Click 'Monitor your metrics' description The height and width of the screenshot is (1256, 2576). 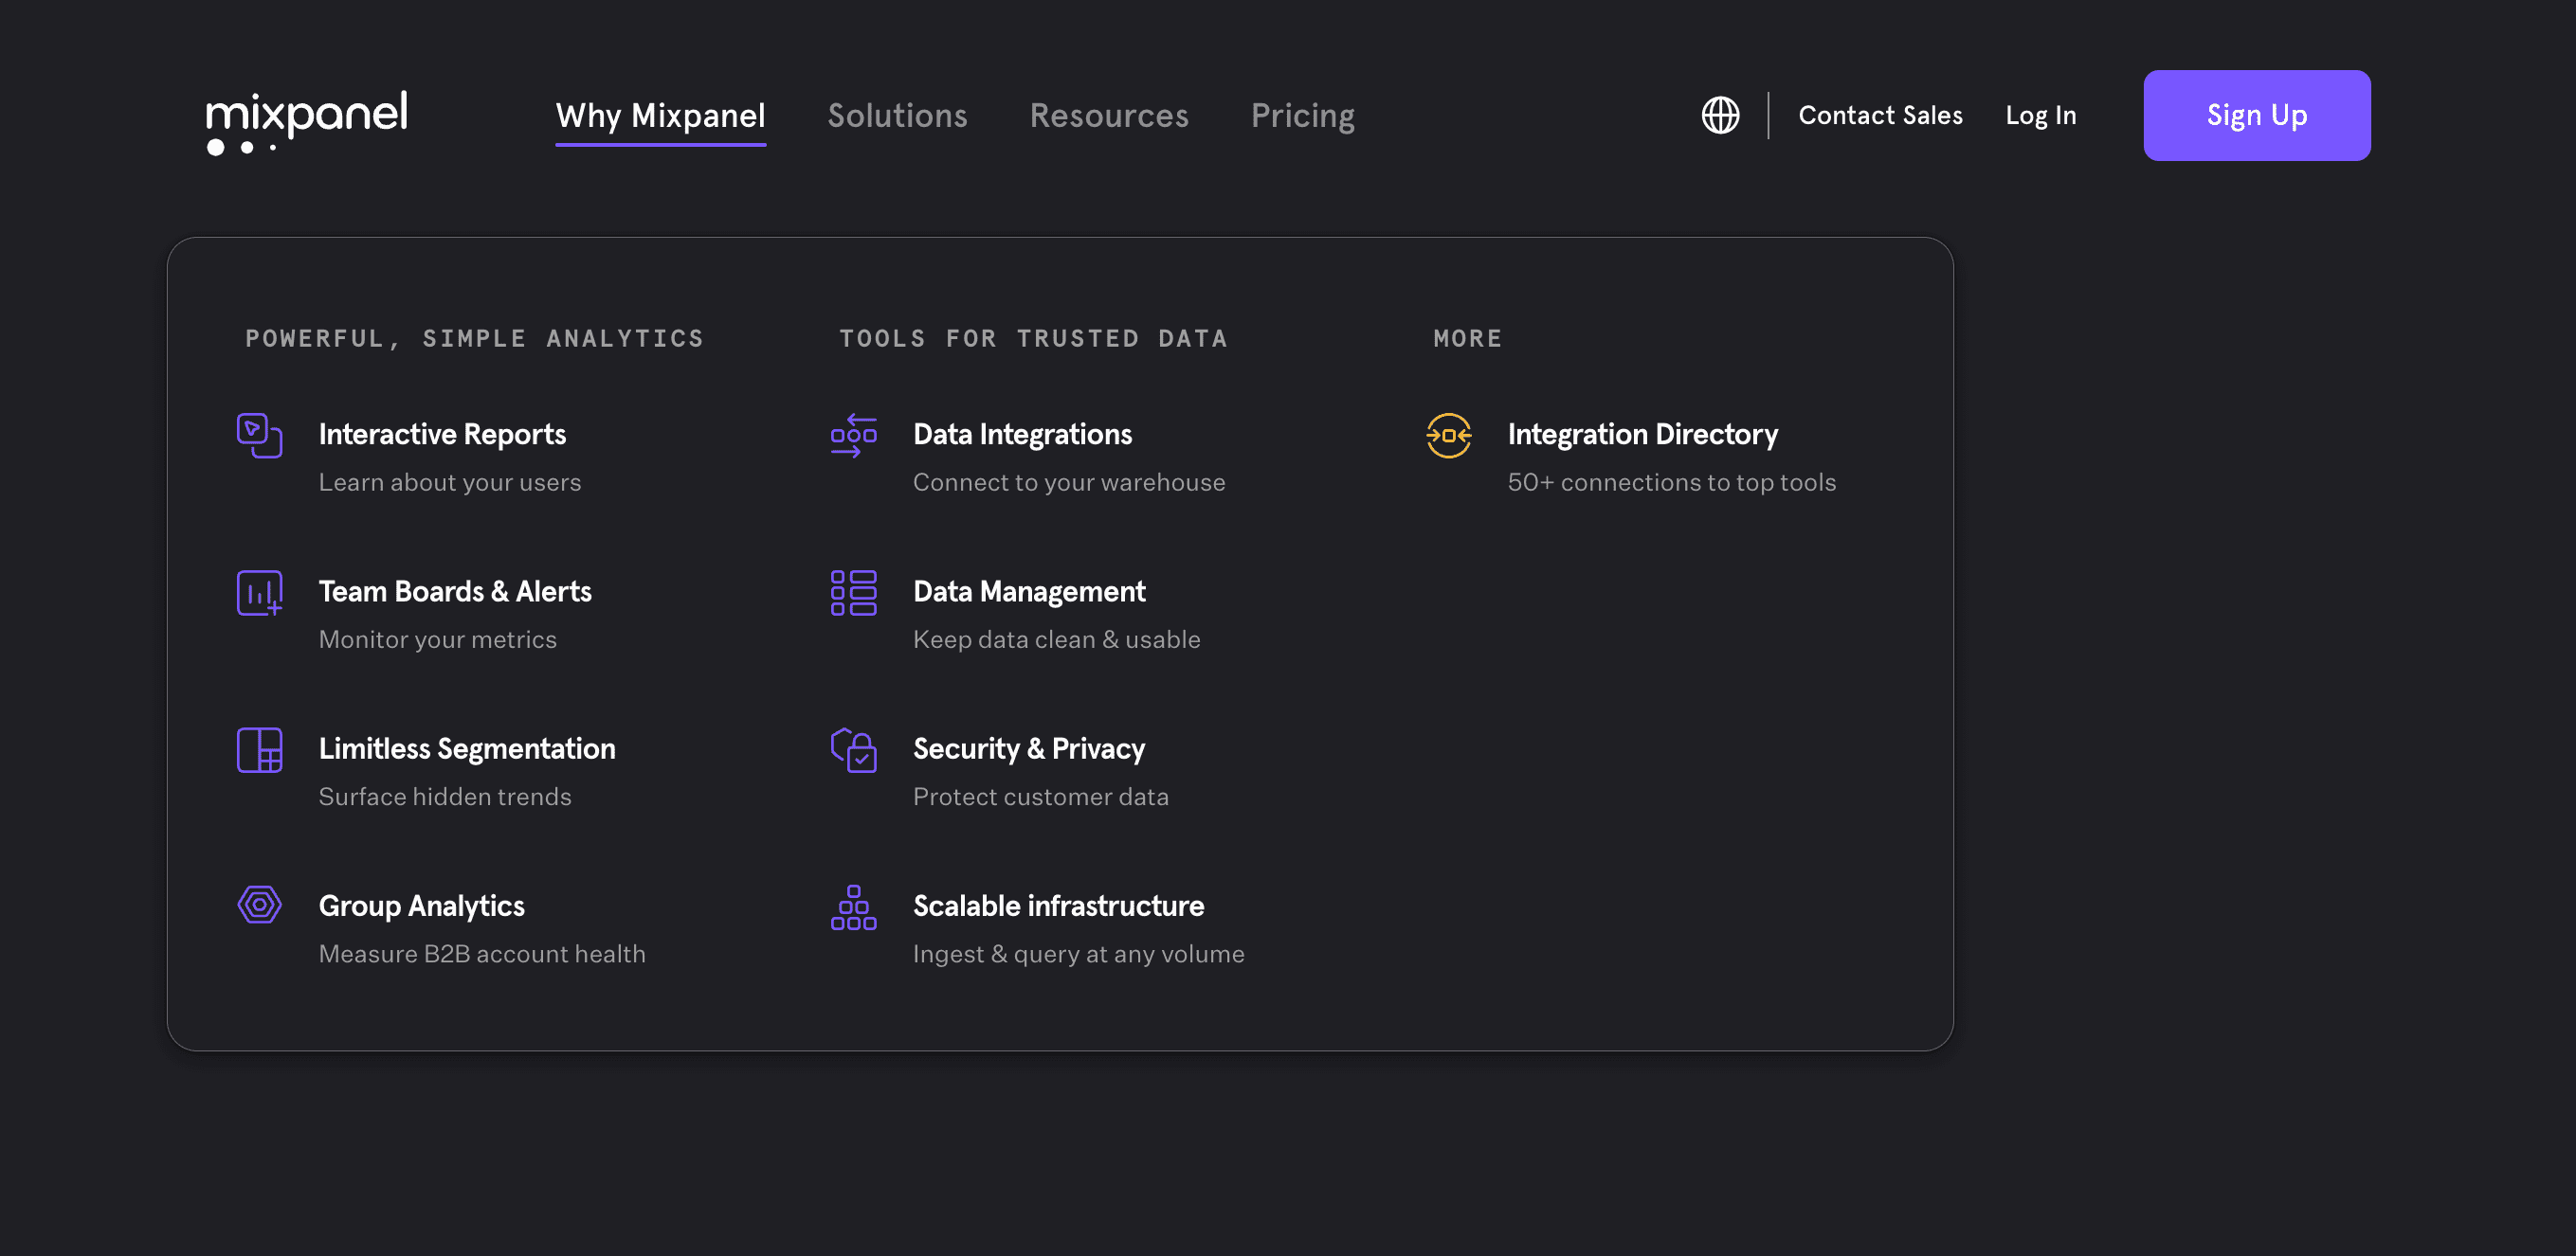[437, 639]
